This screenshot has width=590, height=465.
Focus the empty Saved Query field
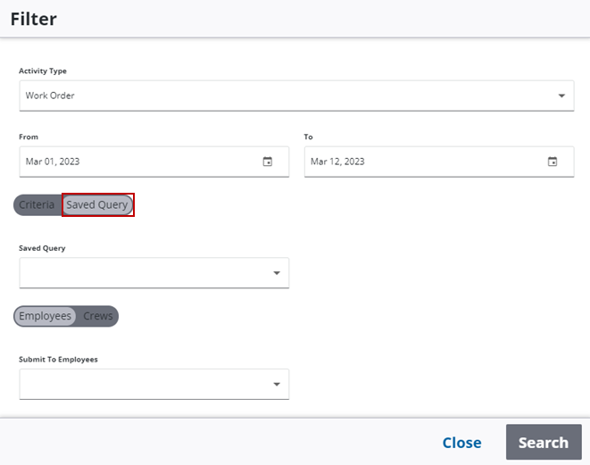pos(143,273)
